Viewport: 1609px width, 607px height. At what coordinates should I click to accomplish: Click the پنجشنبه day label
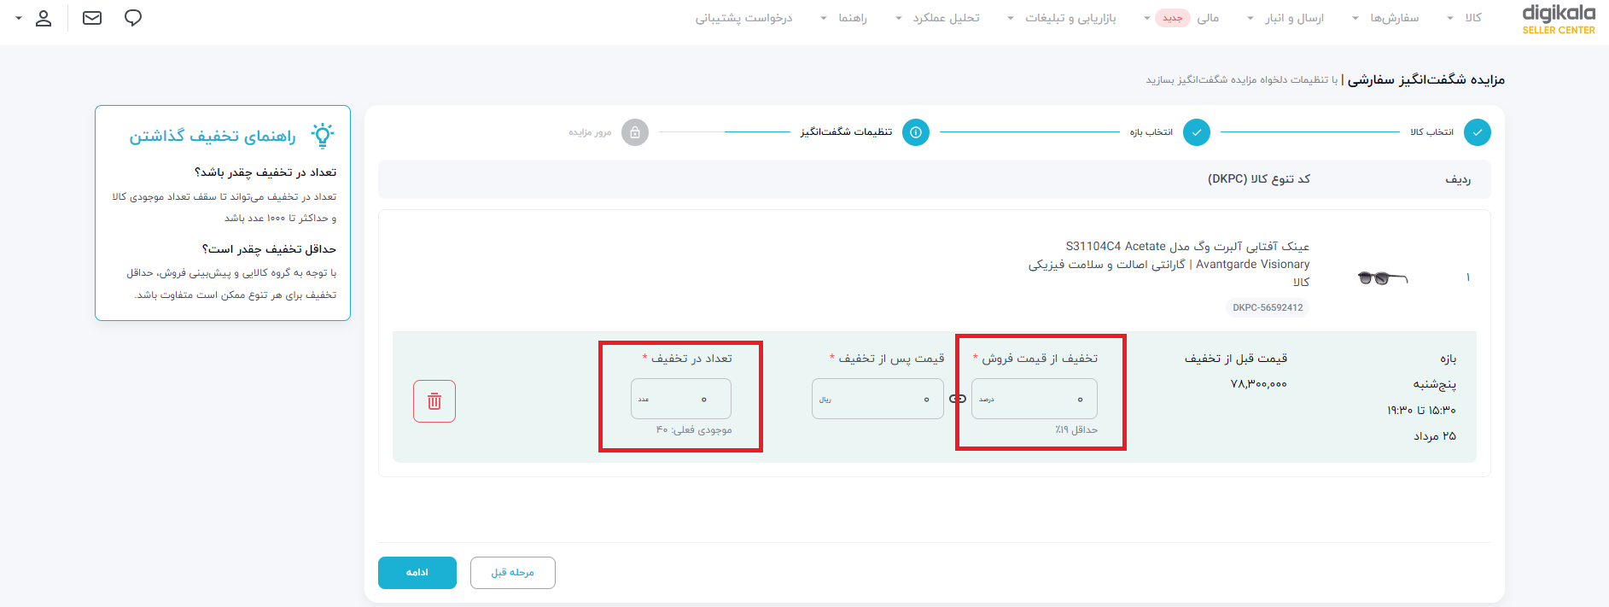1435,384
